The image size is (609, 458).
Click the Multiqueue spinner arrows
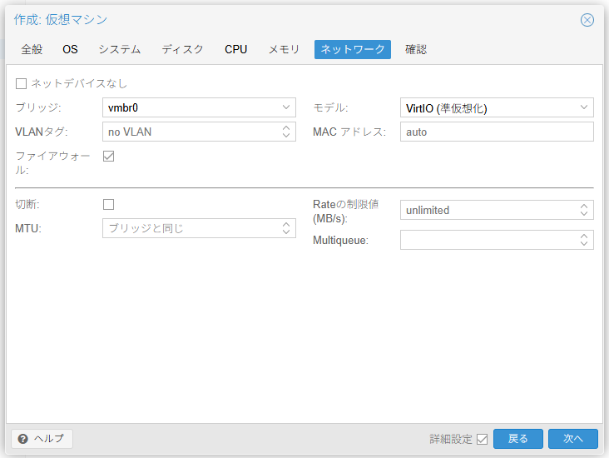click(584, 240)
